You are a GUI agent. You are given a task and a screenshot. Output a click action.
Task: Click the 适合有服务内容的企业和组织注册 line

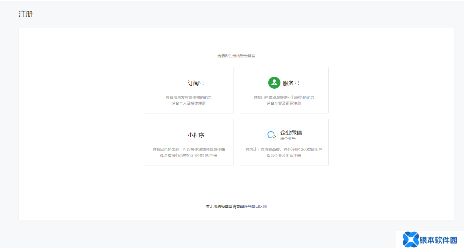[189, 156]
